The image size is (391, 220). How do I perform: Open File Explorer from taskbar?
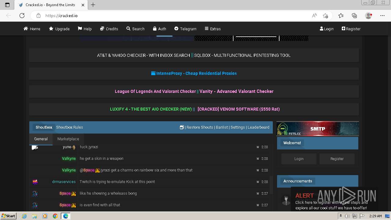coord(35,216)
